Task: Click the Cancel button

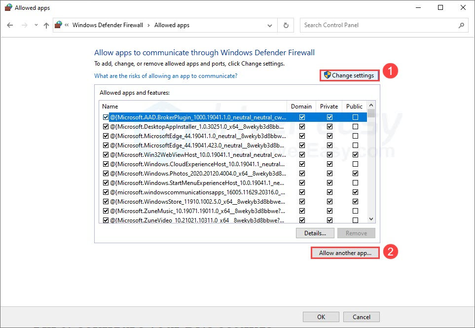Action: (x=361, y=317)
